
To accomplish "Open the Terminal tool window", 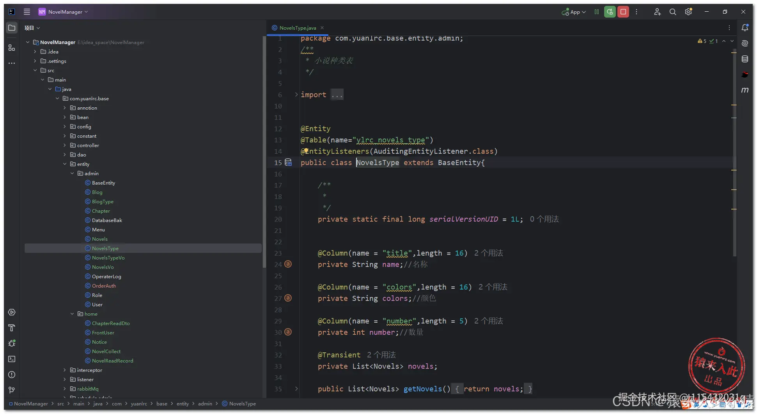I will [x=12, y=359].
